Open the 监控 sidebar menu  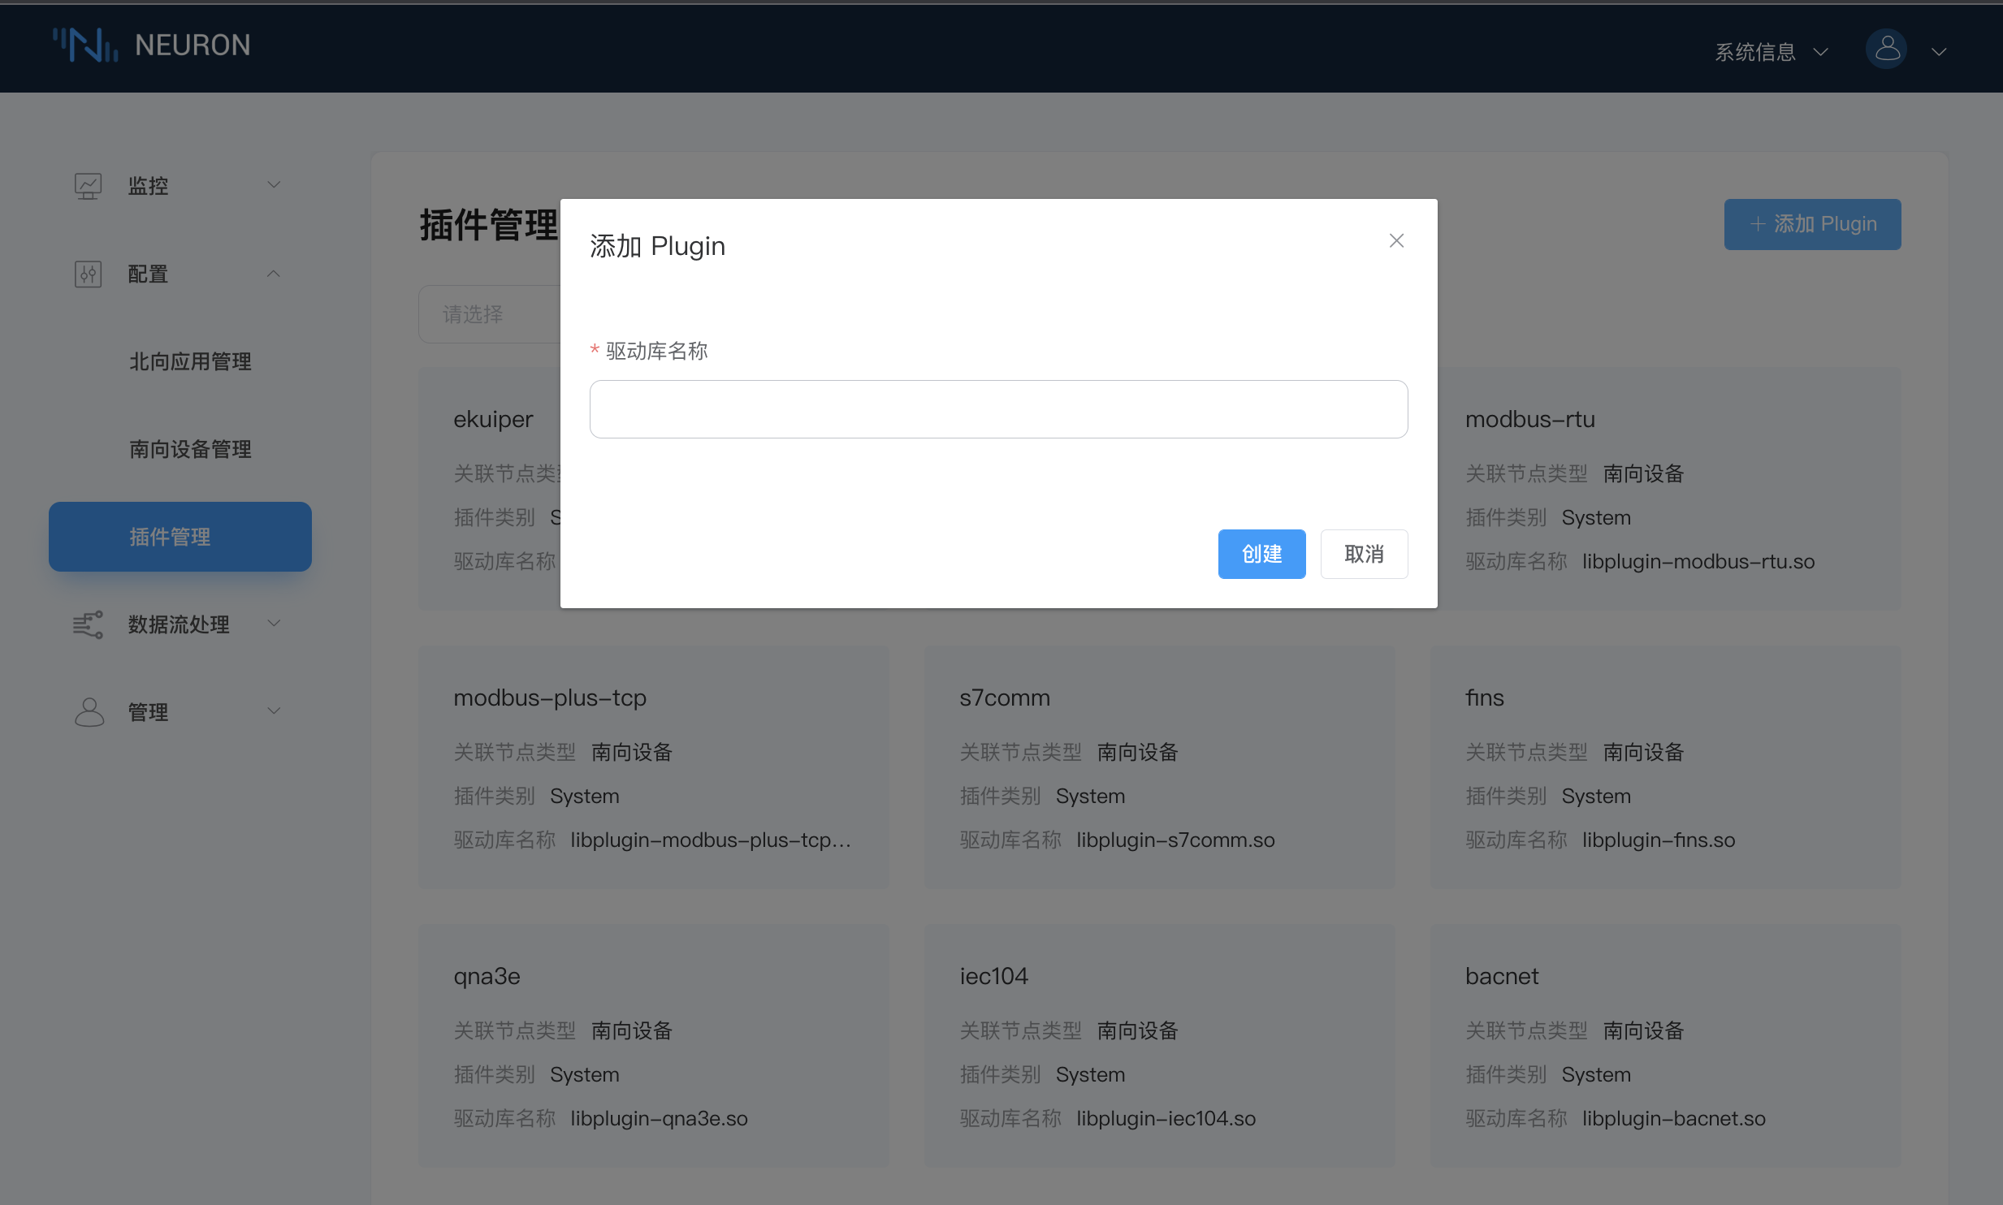(179, 186)
